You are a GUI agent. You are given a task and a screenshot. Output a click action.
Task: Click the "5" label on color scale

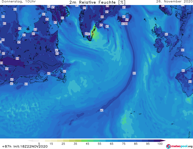point(39,144)
